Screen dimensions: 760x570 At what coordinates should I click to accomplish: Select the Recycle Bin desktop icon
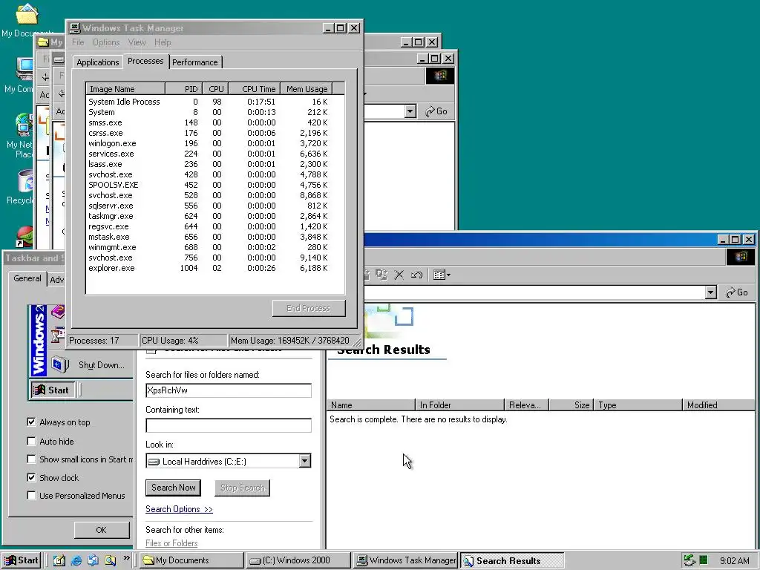pos(22,188)
